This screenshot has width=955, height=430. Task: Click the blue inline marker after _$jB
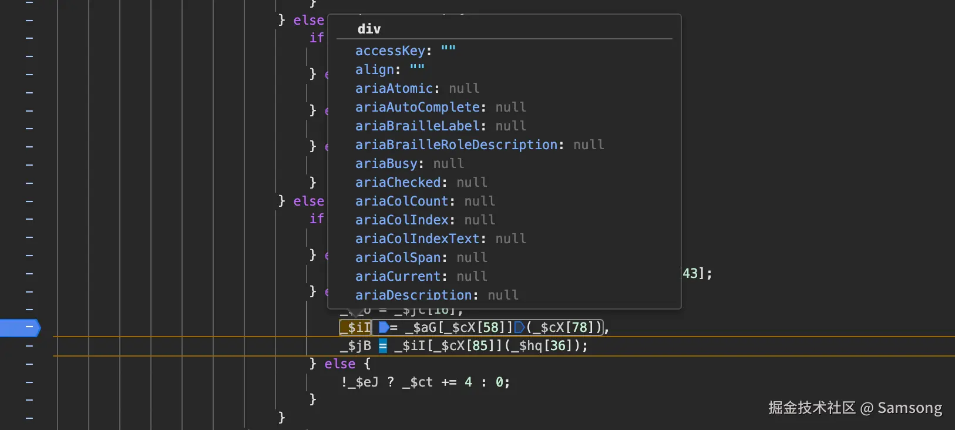tap(383, 346)
